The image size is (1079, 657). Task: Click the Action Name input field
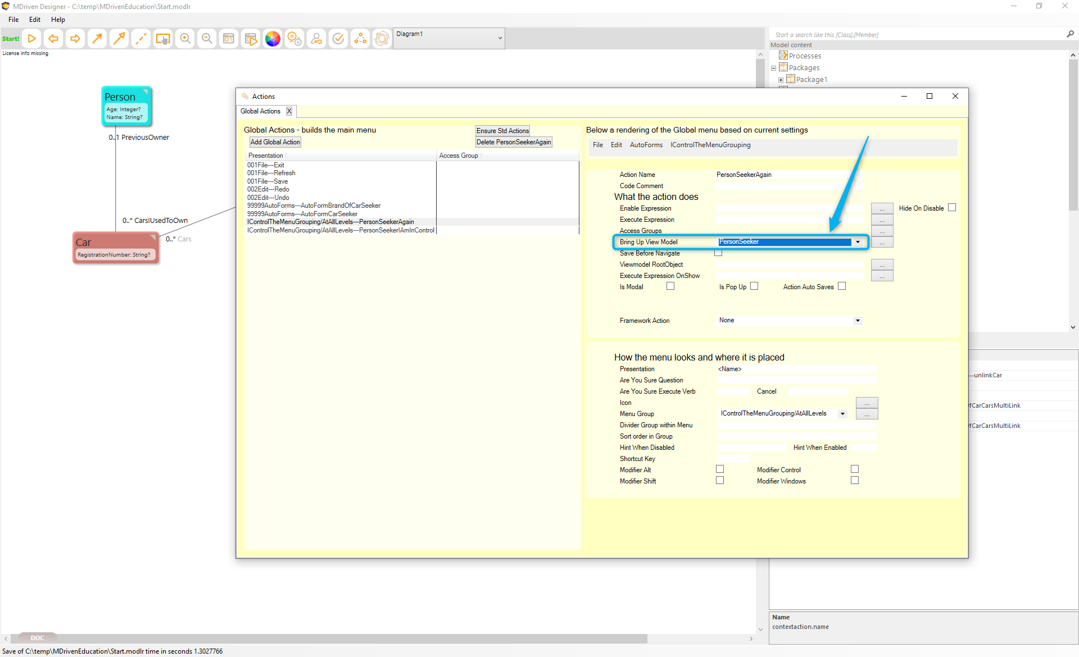coord(789,175)
